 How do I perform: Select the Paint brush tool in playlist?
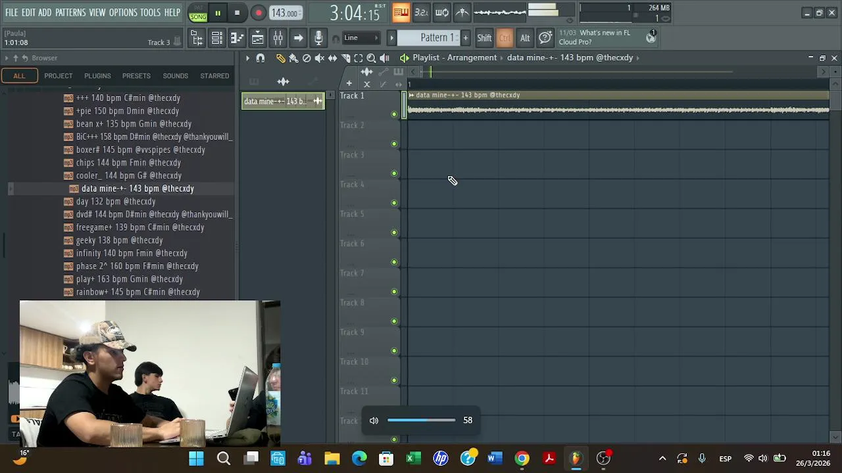pos(293,58)
